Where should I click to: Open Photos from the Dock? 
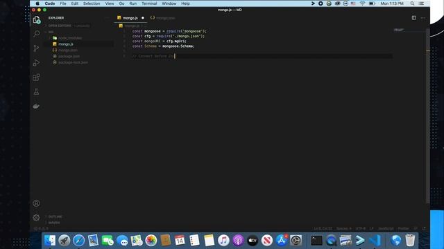[151, 241]
